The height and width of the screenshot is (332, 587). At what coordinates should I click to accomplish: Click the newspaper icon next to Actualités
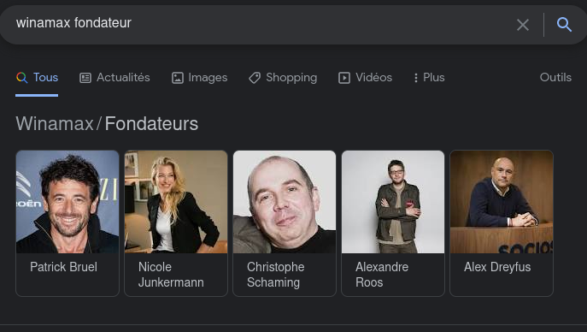coord(85,78)
